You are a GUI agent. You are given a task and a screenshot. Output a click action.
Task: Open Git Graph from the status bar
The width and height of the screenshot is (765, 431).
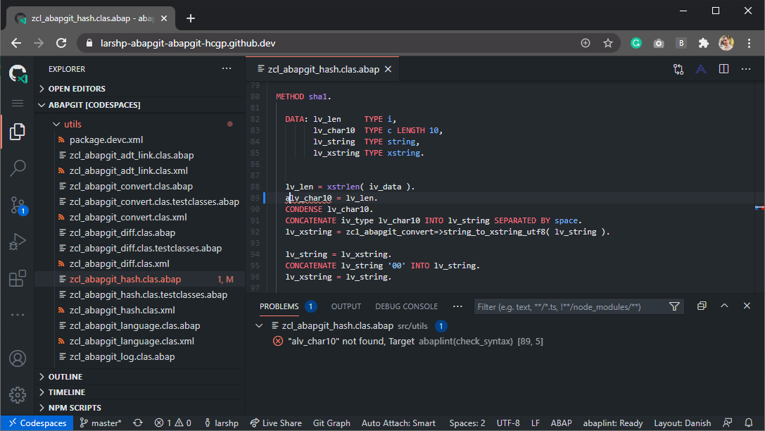pyautogui.click(x=331, y=423)
